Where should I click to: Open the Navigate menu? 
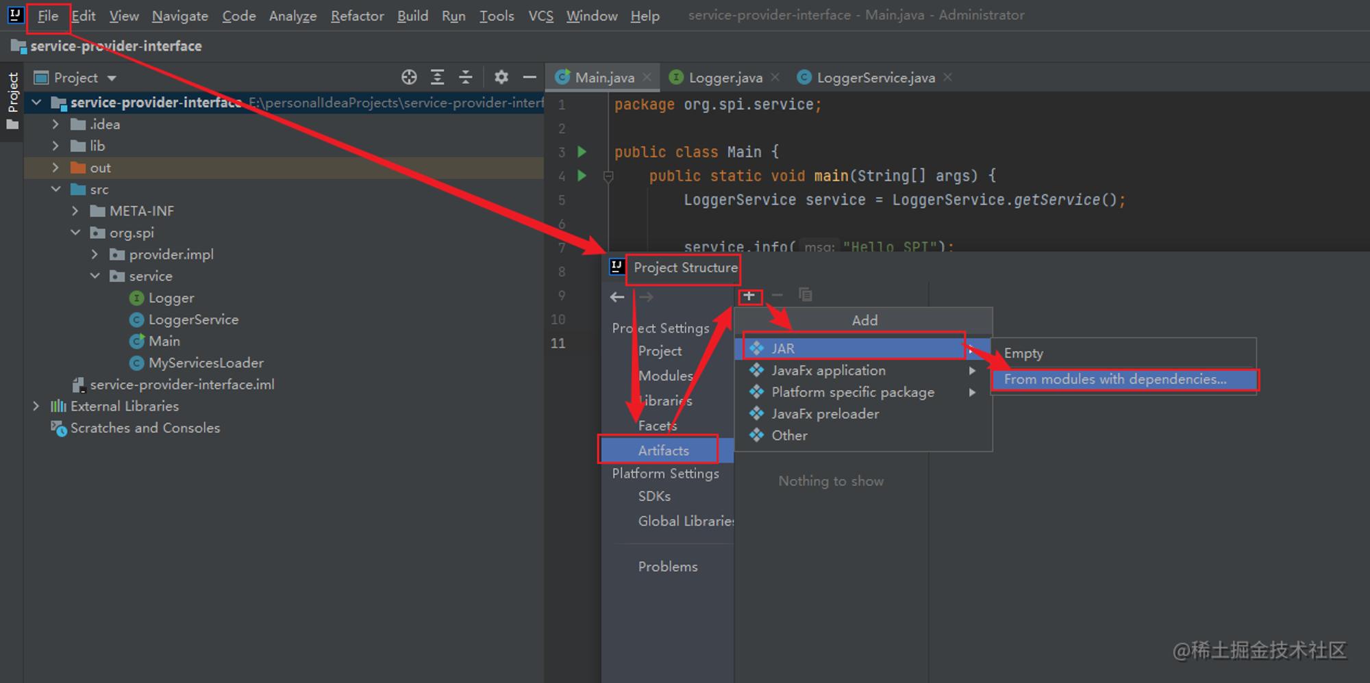tap(179, 16)
